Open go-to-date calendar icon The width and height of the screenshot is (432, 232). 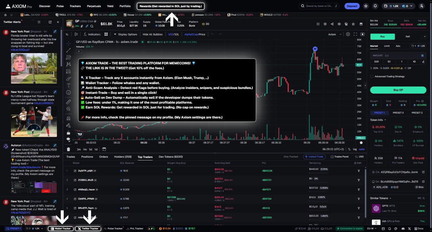(104, 149)
